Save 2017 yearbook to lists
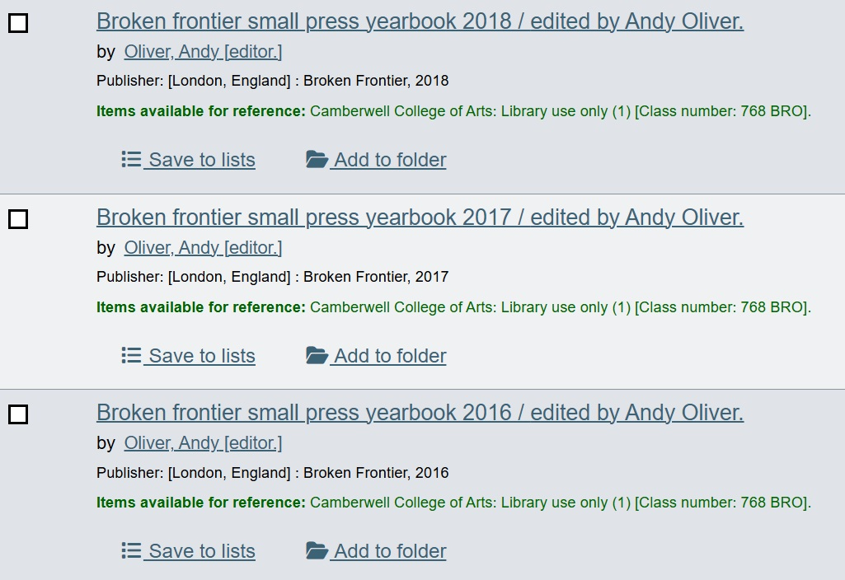Image resolution: width=845 pixels, height=580 pixels. (201, 356)
